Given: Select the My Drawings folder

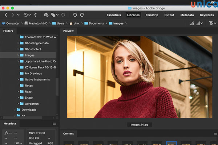Looking at the screenshot, I should pyautogui.click(x=31, y=73).
